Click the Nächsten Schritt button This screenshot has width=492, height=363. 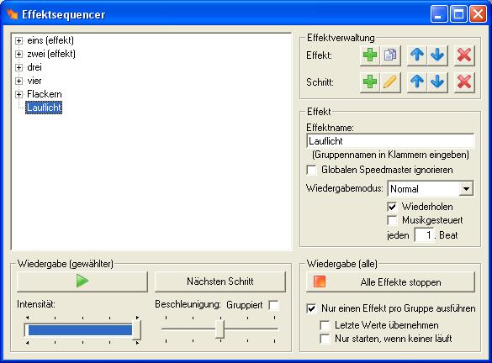[220, 281]
